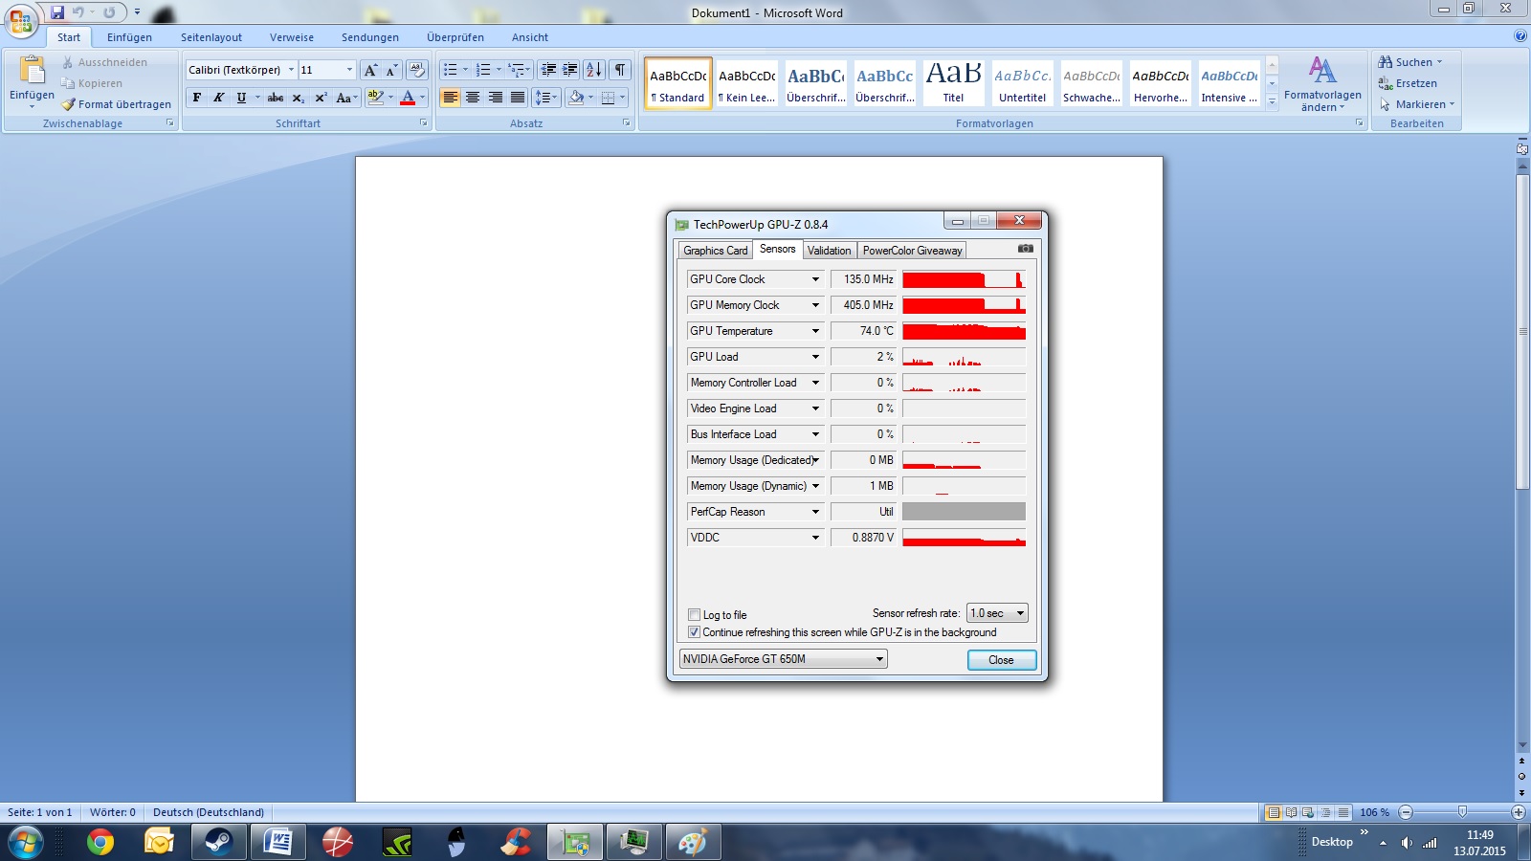Switch to the Graphics Card tab
The width and height of the screenshot is (1531, 861).
[716, 251]
